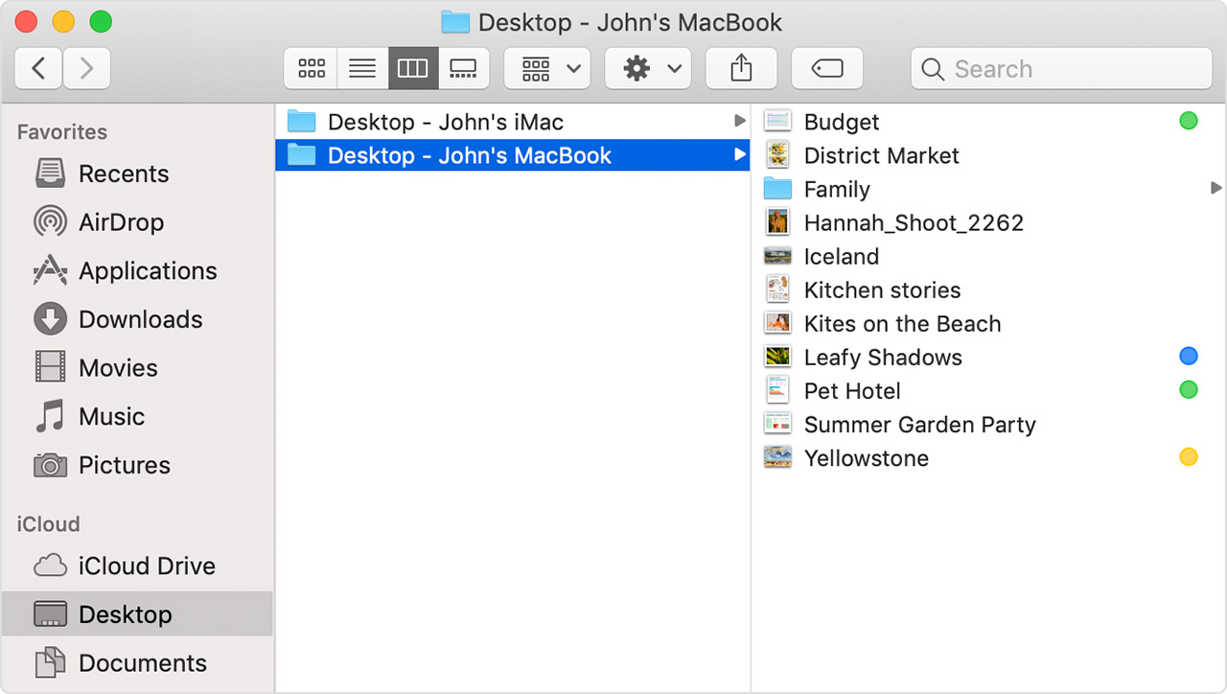Go forward with the right chevron button
Screen dimensions: 1227x694
click(x=86, y=68)
